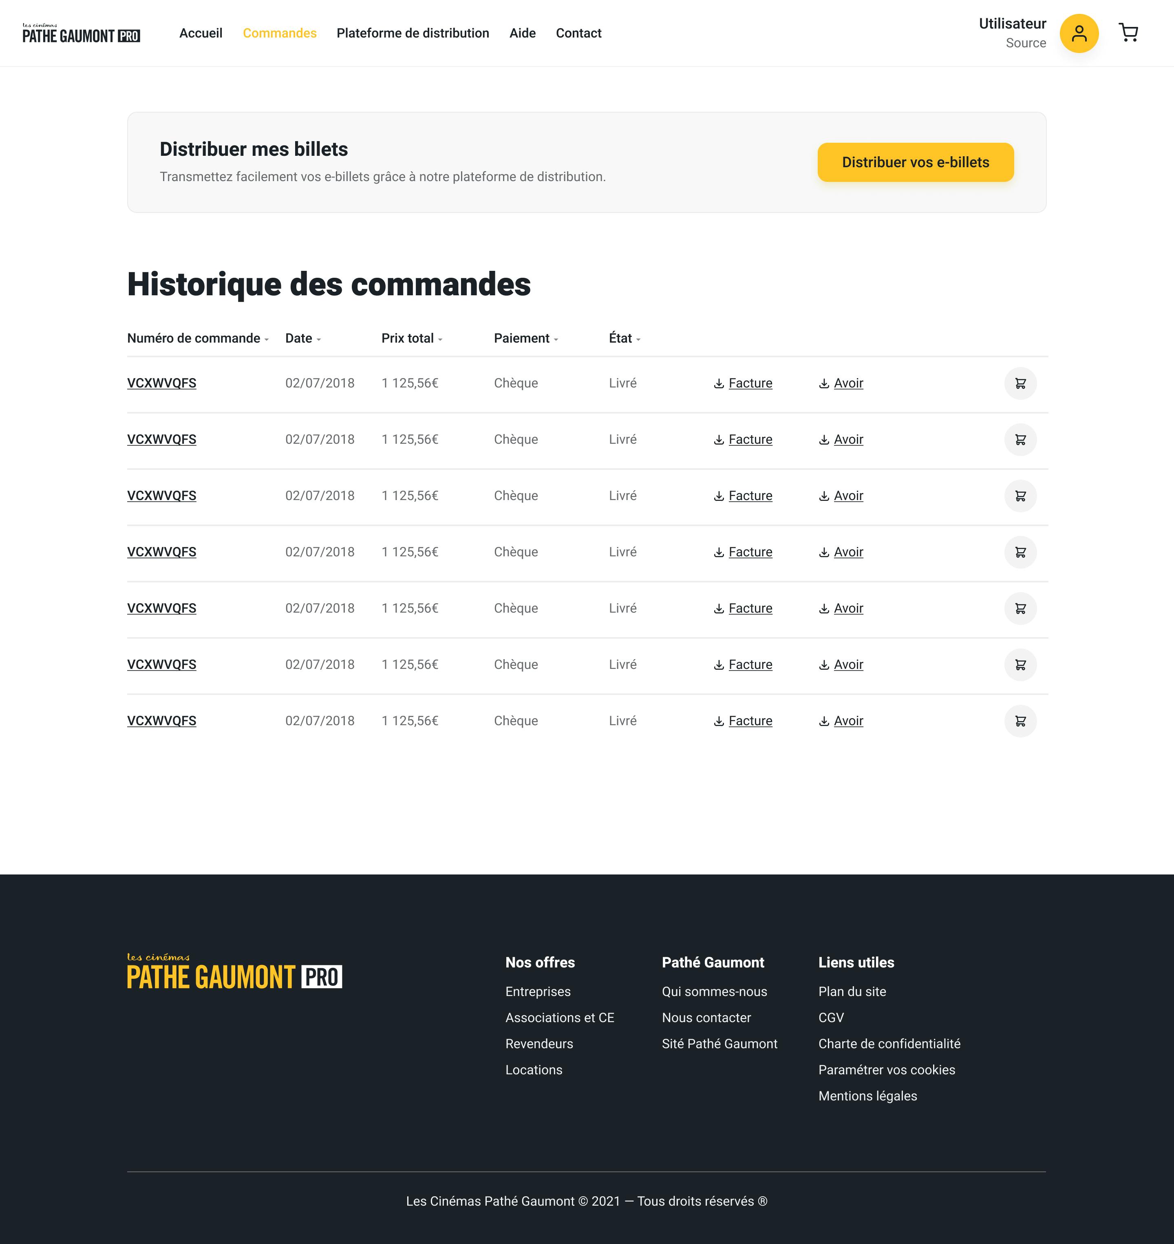1174x1244 pixels.
Task: Click the Pathé Gaumont Pro logo
Action: click(x=81, y=32)
